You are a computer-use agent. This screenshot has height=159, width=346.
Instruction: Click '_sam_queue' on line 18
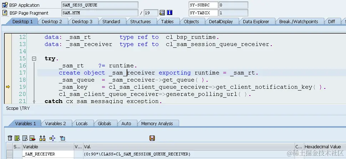point(77,80)
